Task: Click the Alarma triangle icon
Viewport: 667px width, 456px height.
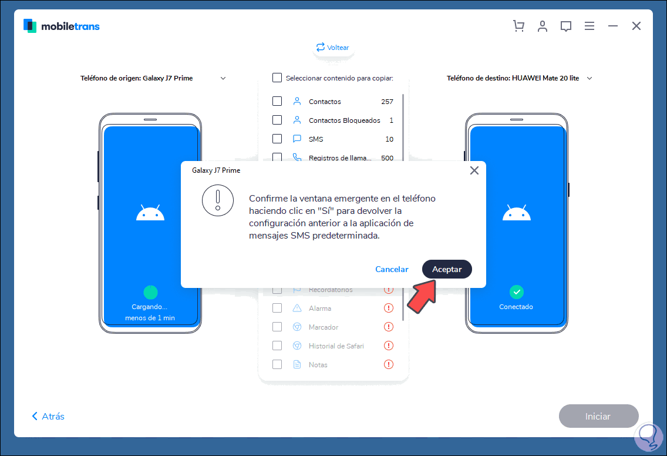Action: coord(297,308)
